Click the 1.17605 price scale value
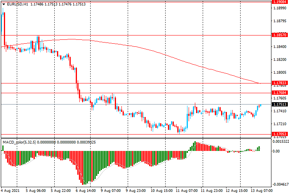The height and width of the screenshot is (195, 289). [280, 98]
